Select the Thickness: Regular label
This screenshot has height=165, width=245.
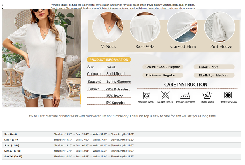click(162, 75)
